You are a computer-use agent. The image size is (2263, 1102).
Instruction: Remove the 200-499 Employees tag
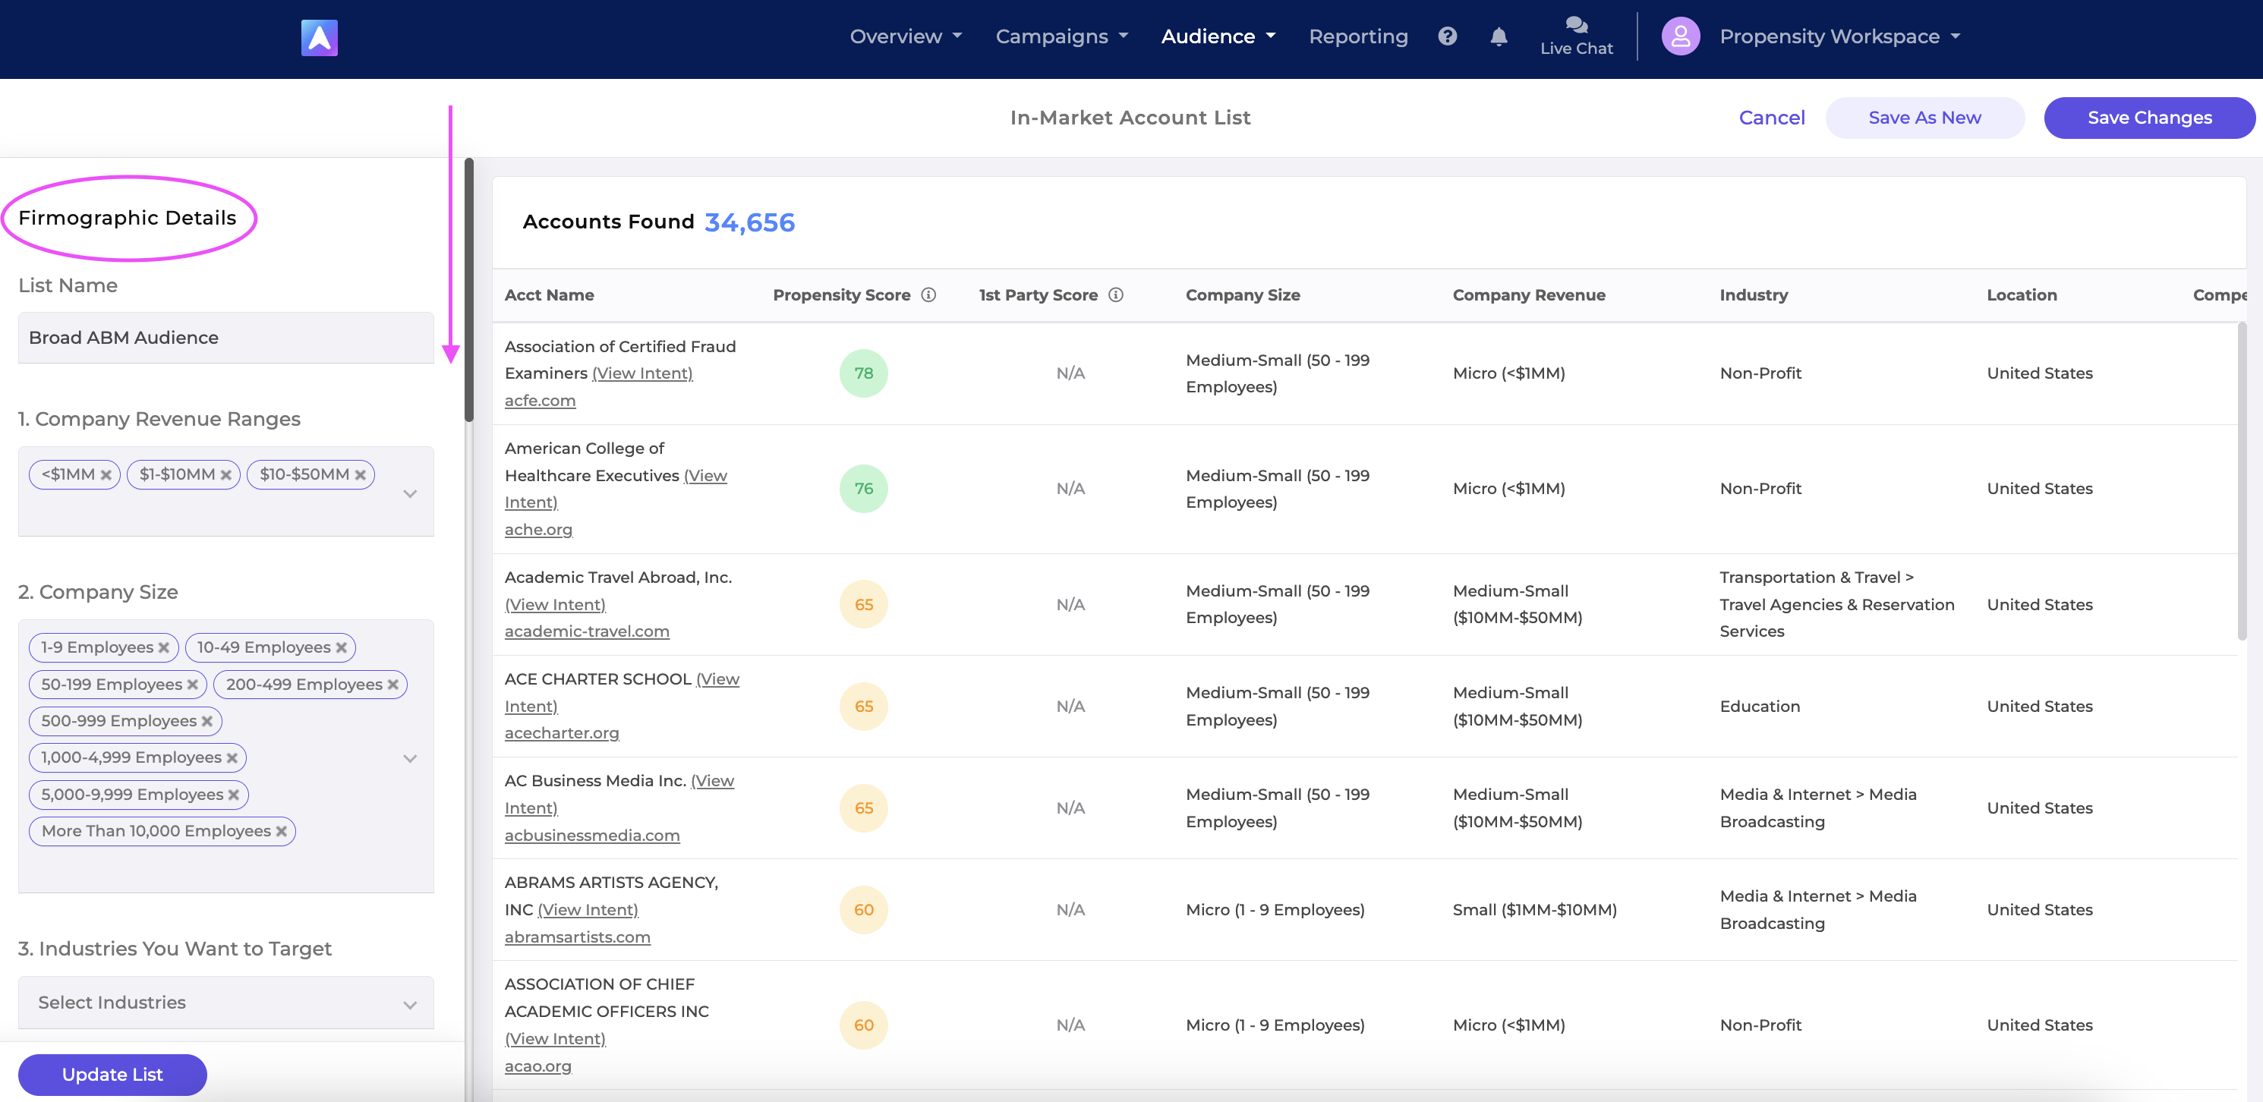392,685
